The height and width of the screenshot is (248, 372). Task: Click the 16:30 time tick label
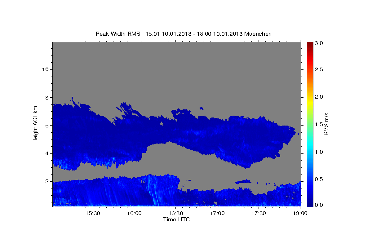point(175,214)
